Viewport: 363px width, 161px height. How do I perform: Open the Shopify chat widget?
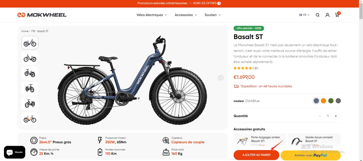(14, 152)
